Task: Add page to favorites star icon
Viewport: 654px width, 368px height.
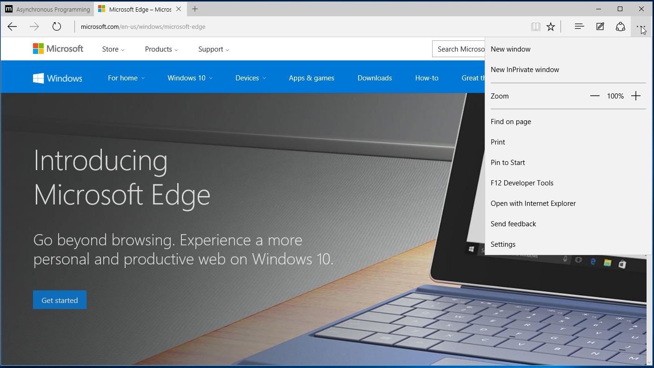Action: (551, 27)
